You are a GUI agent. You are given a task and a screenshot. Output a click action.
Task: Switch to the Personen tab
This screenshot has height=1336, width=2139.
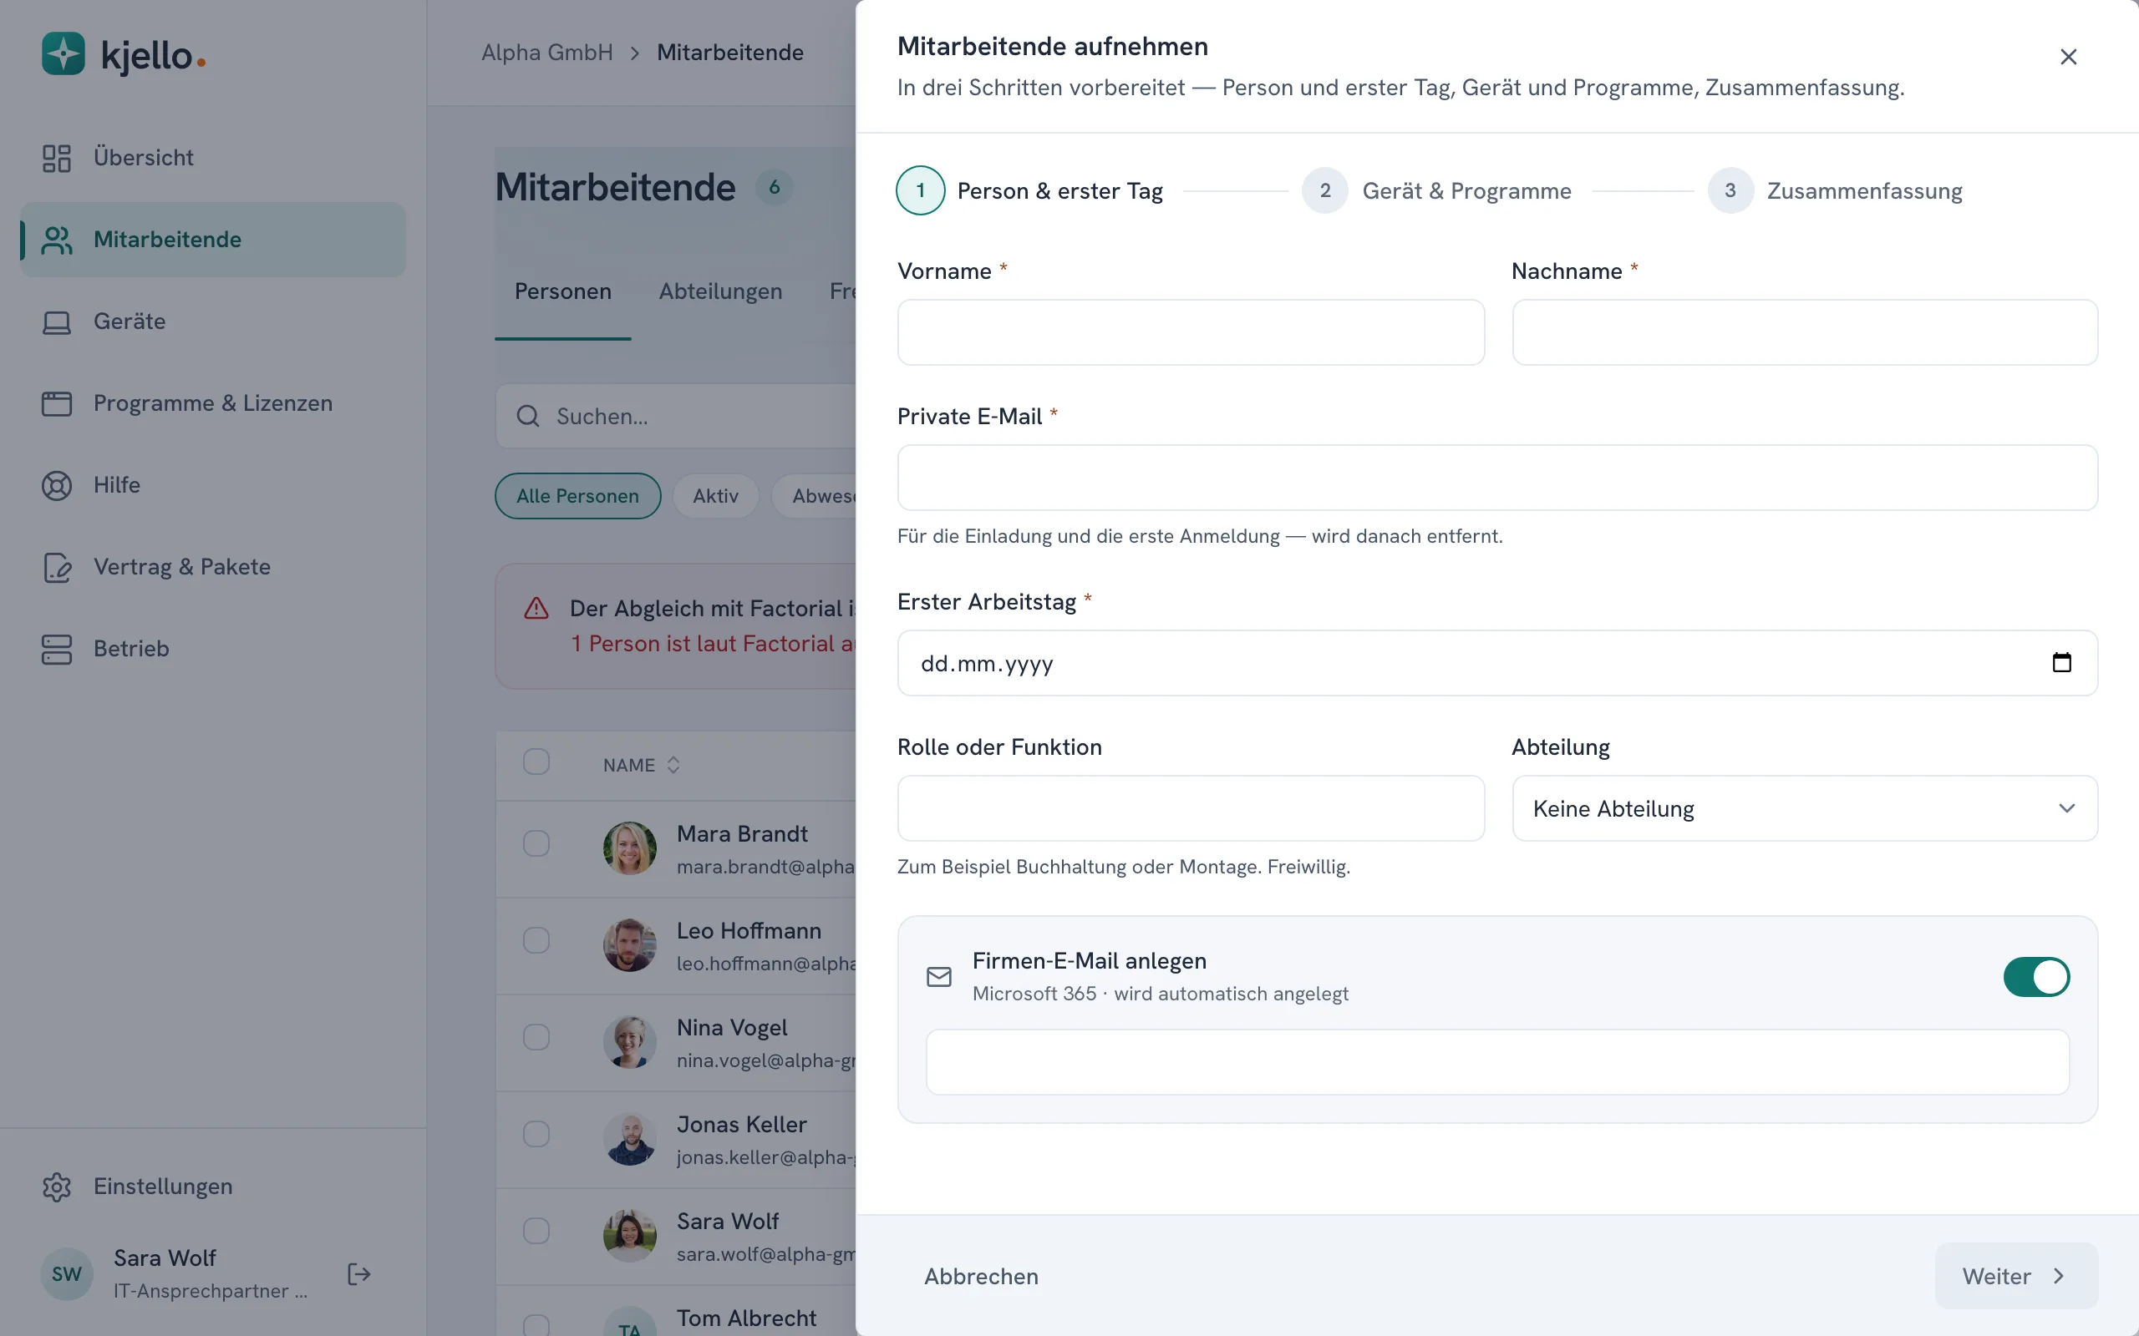(x=563, y=291)
